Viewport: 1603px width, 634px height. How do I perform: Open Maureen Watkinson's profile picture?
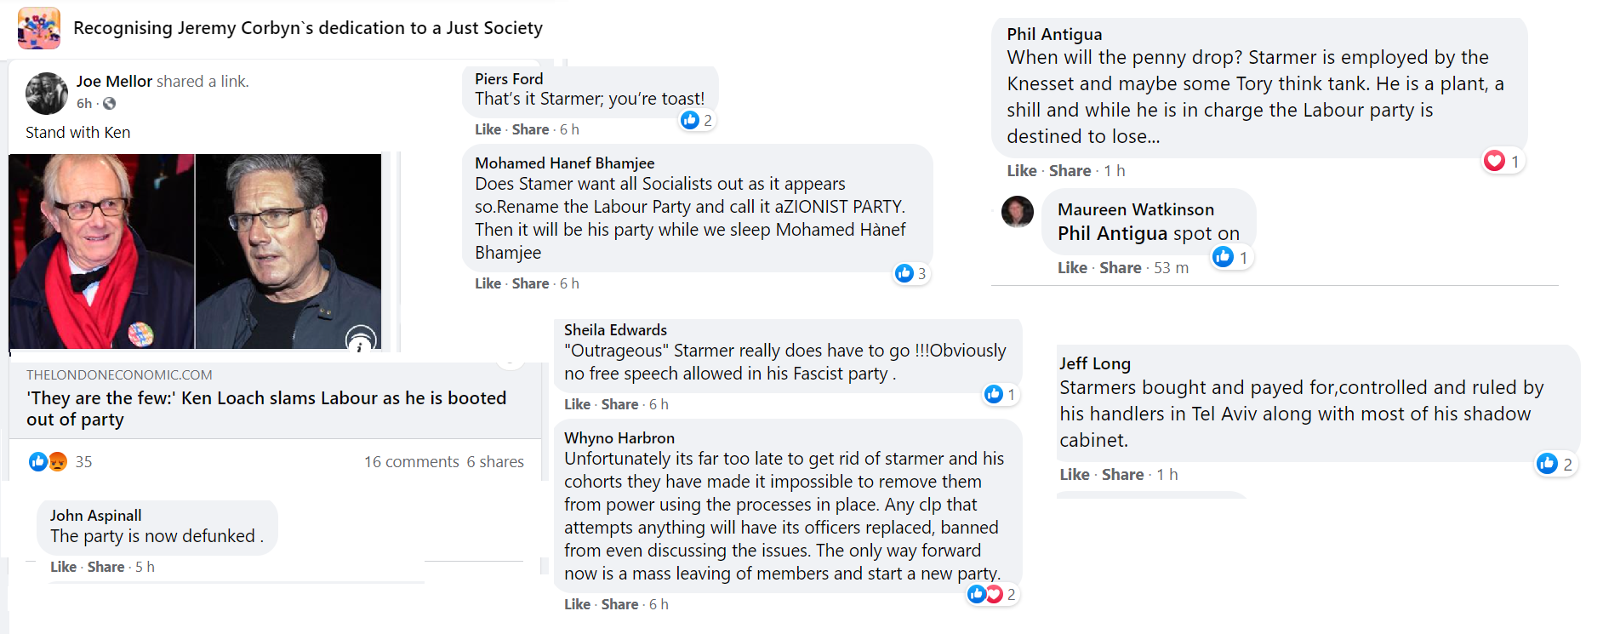click(1018, 212)
